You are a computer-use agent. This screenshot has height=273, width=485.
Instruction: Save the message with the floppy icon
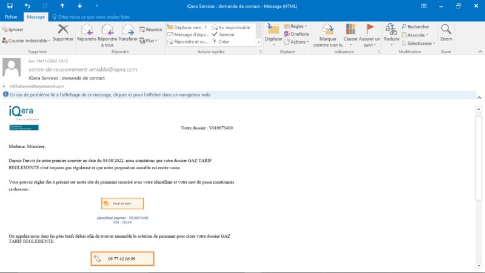10,5
